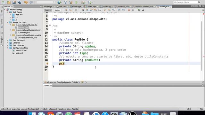Expand the js folder arrow
This screenshot has width=205, height=115.
click(10, 20)
